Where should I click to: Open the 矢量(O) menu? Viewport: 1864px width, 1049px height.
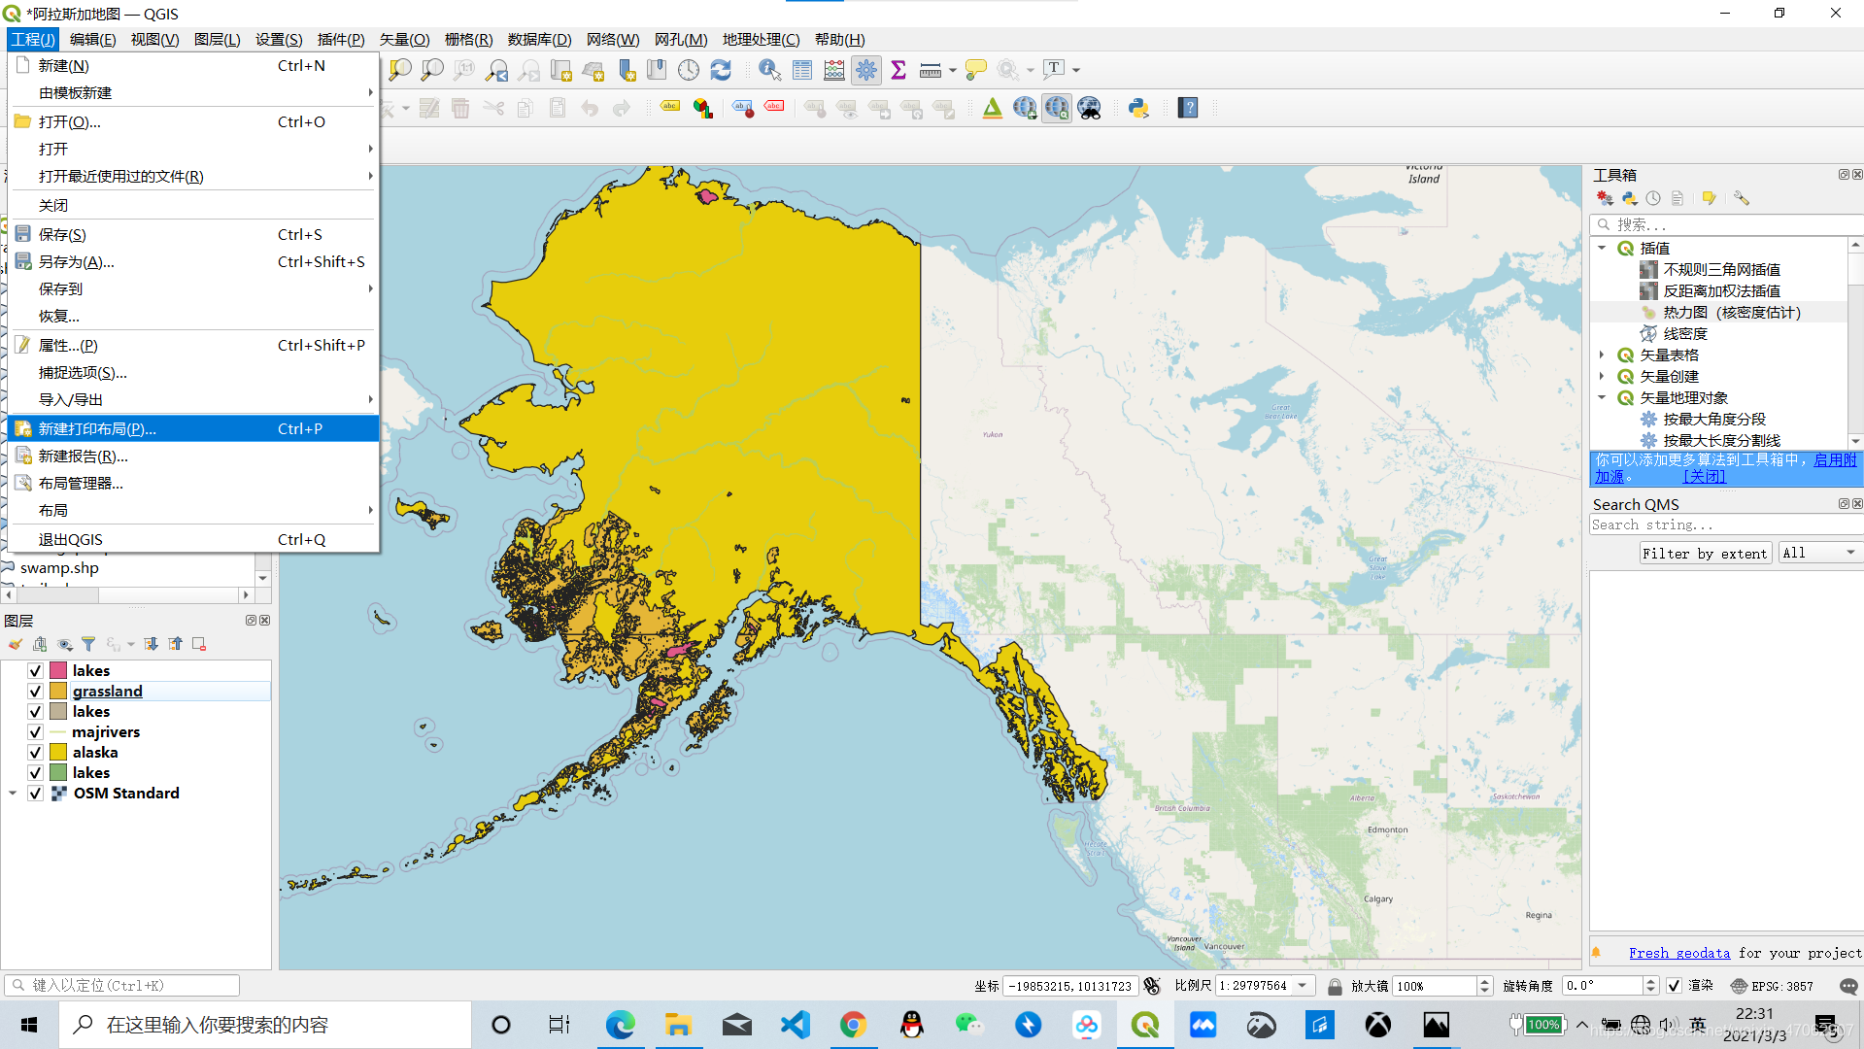[x=404, y=40]
